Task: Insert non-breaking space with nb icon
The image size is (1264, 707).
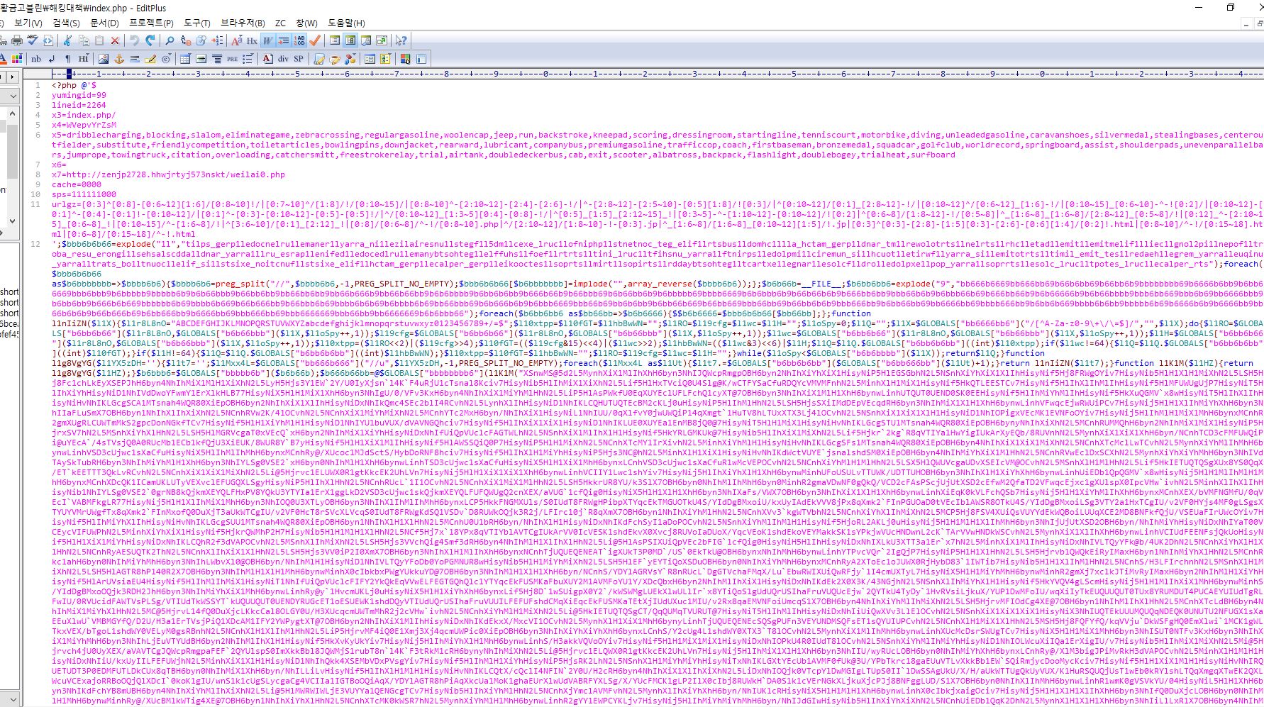Action: pyautogui.click(x=36, y=59)
